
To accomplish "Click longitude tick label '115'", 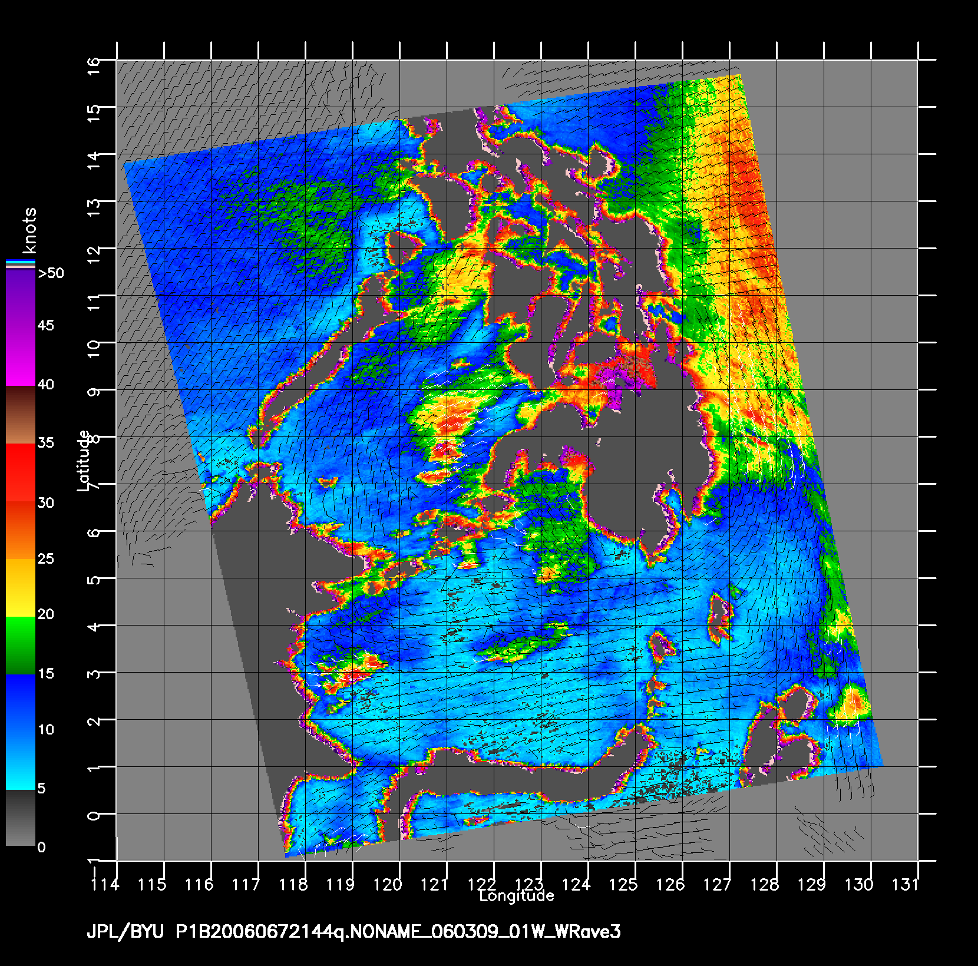I will tap(152, 885).
